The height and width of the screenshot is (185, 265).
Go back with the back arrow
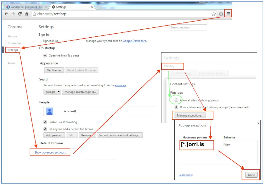tap(6, 14)
